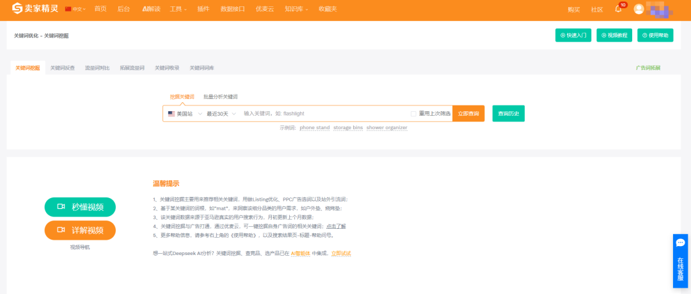Image resolution: width=691 pixels, height=294 pixels.
Task: Select the 批量分析关键词 sub-tab
Action: tap(220, 97)
